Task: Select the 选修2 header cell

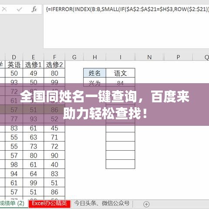Action: 54,64
